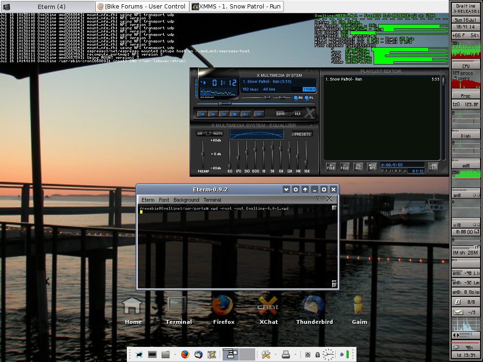Screen dimensions: 483x362
Task: Click the Eterm icon in the taskbar
Action: (x=6, y=7)
